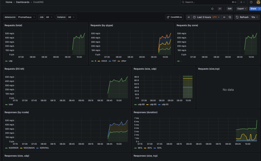The height and width of the screenshot is (161, 261).
Task: Open the datasource Prometheus dropdown
Action: (27, 17)
